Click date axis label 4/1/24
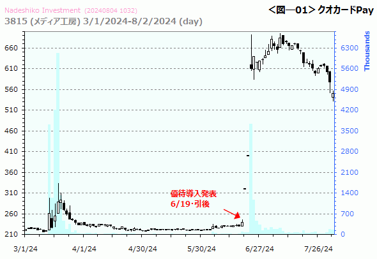This screenshot has width=377, height=259. pos(84,249)
